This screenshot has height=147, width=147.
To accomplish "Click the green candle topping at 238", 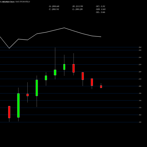I will click(64, 67).
